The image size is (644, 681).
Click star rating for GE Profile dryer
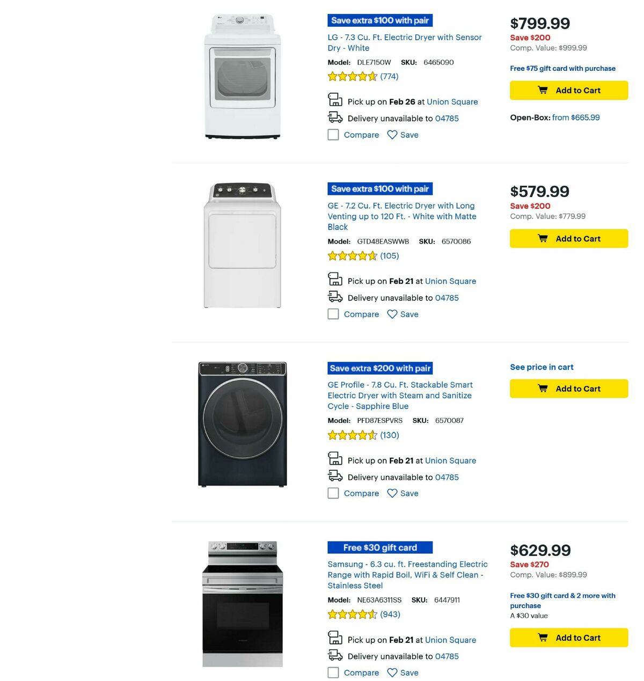(x=353, y=435)
